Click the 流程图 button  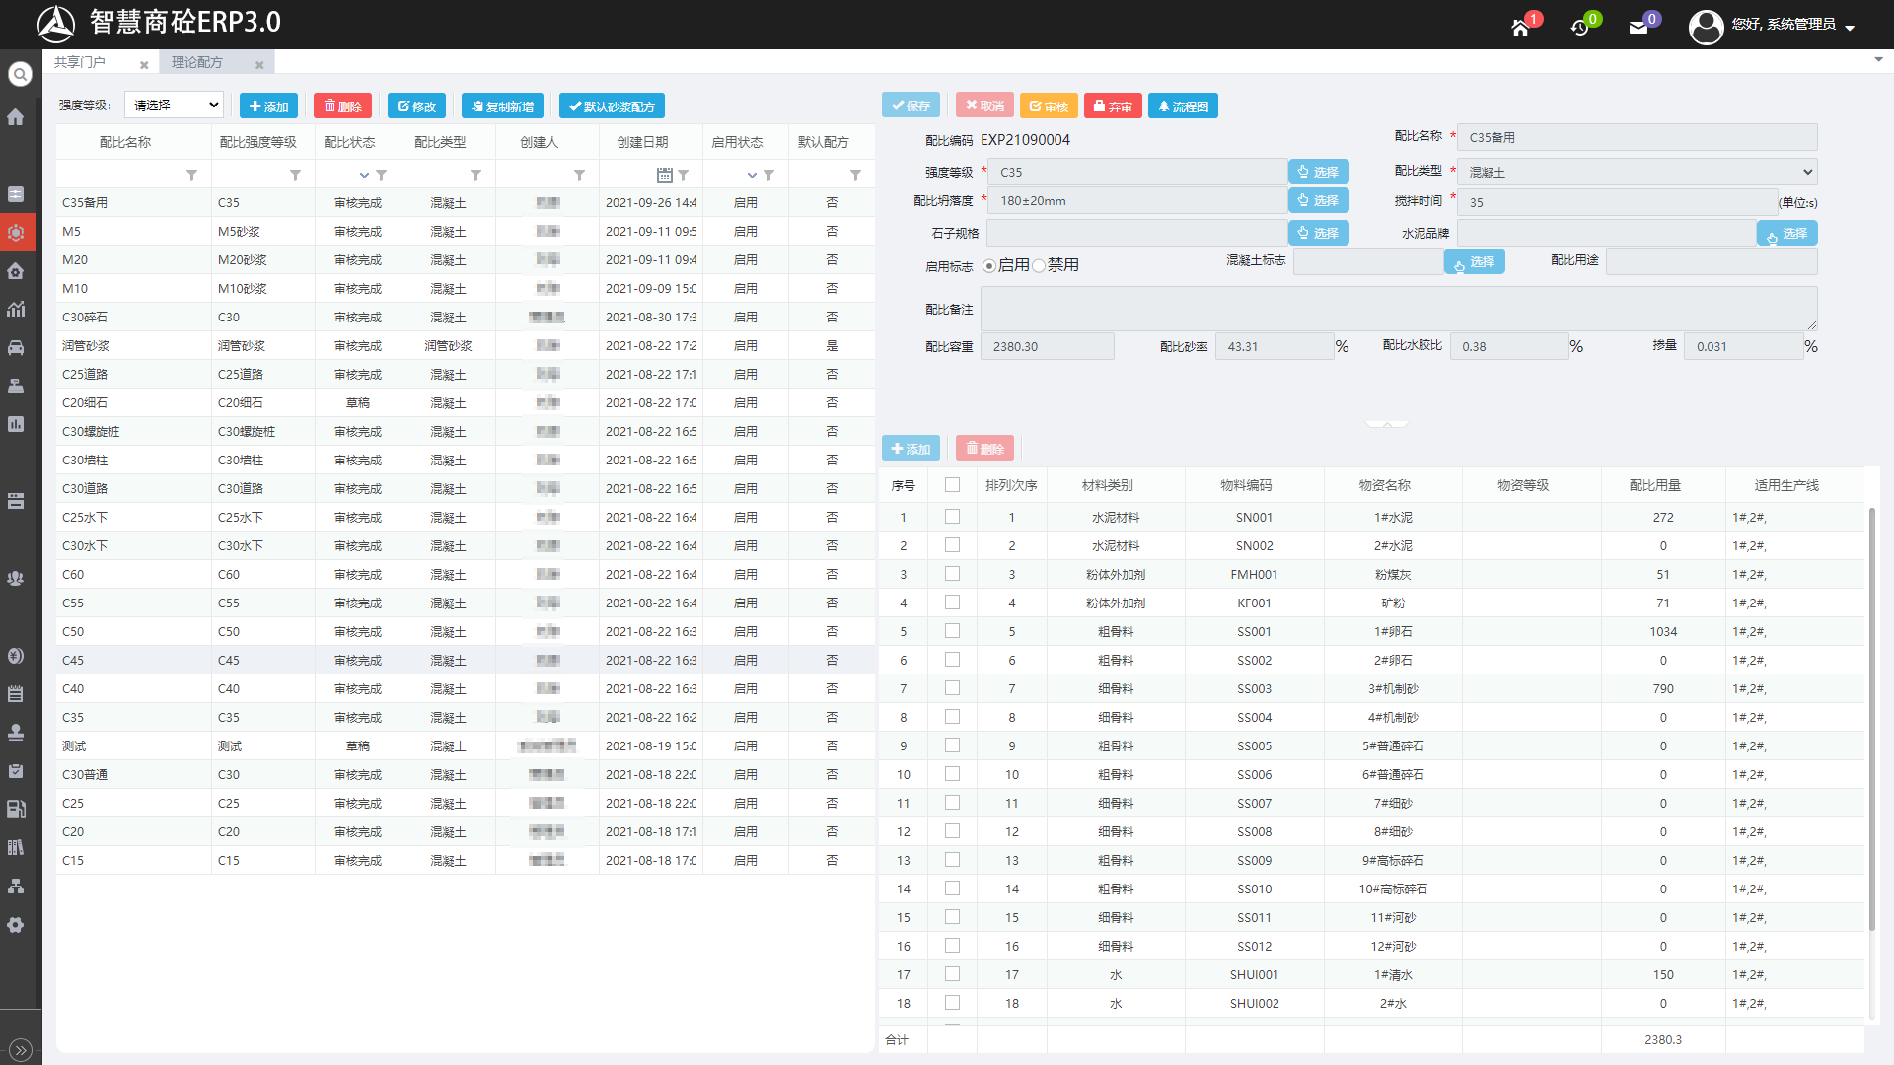pyautogui.click(x=1183, y=106)
